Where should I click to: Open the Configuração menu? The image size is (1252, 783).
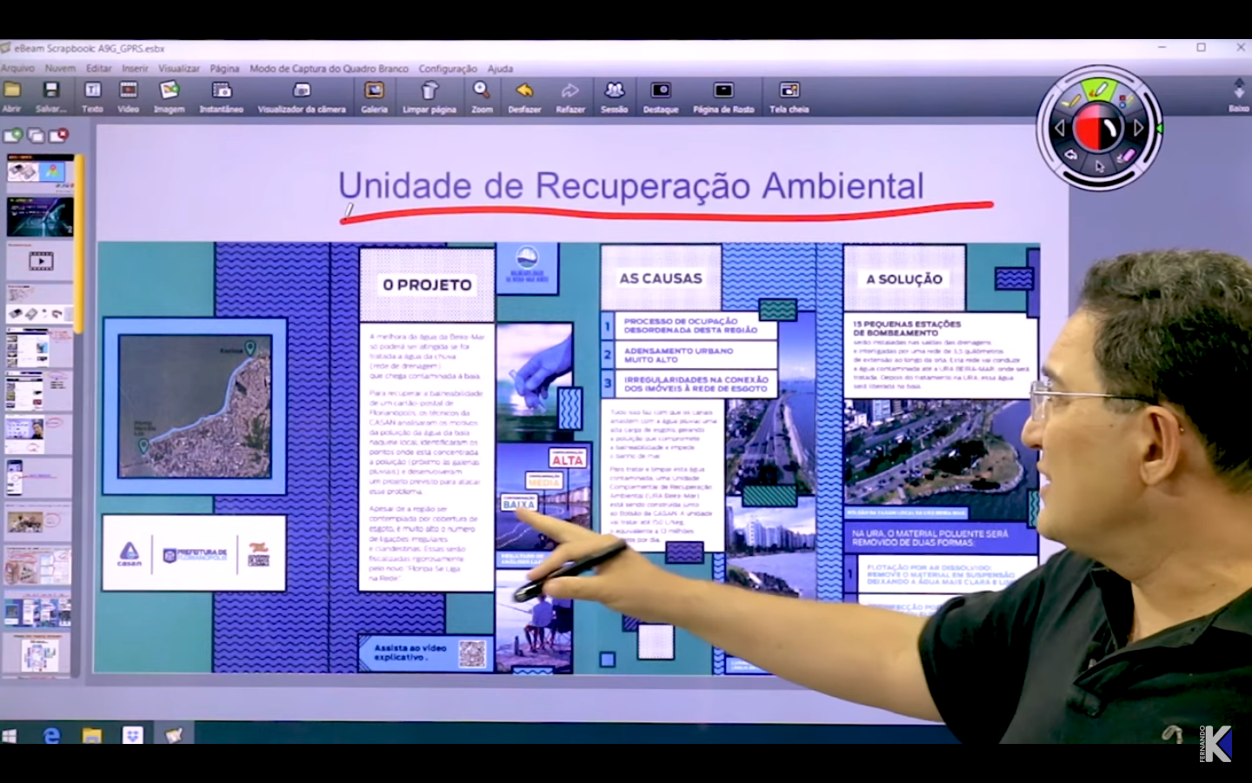click(448, 68)
